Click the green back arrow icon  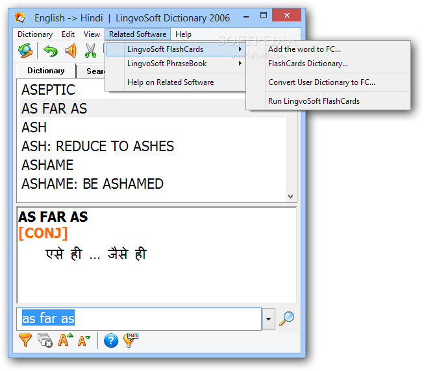(51, 51)
